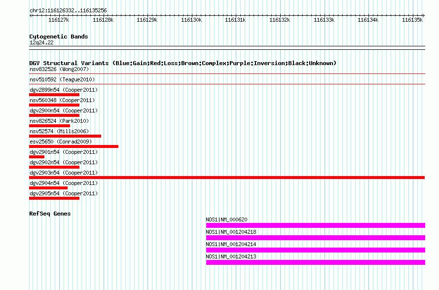The height and width of the screenshot is (290, 439).
Task: Select the nsv826524 (Park2010) label
Action: point(59,121)
